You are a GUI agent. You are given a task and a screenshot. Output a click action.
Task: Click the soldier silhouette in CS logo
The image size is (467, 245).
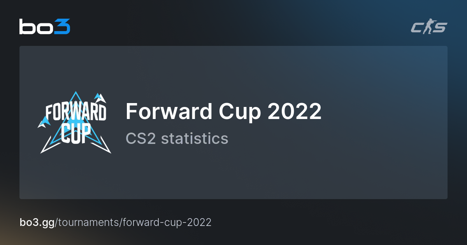pos(429,27)
